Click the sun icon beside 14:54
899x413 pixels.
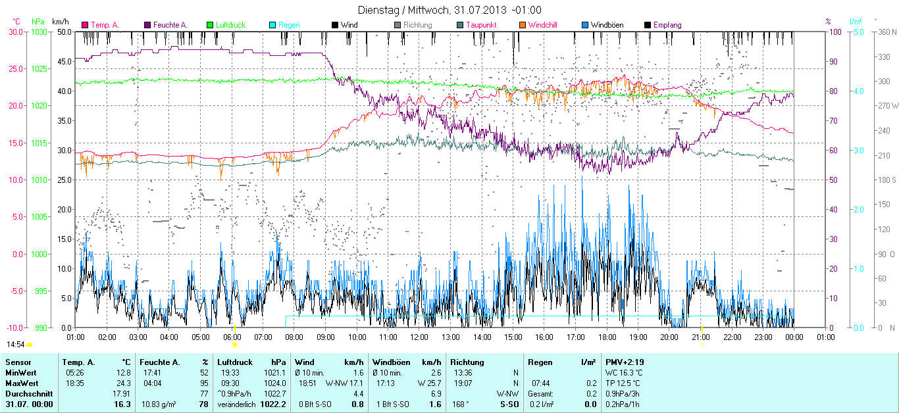29,345
